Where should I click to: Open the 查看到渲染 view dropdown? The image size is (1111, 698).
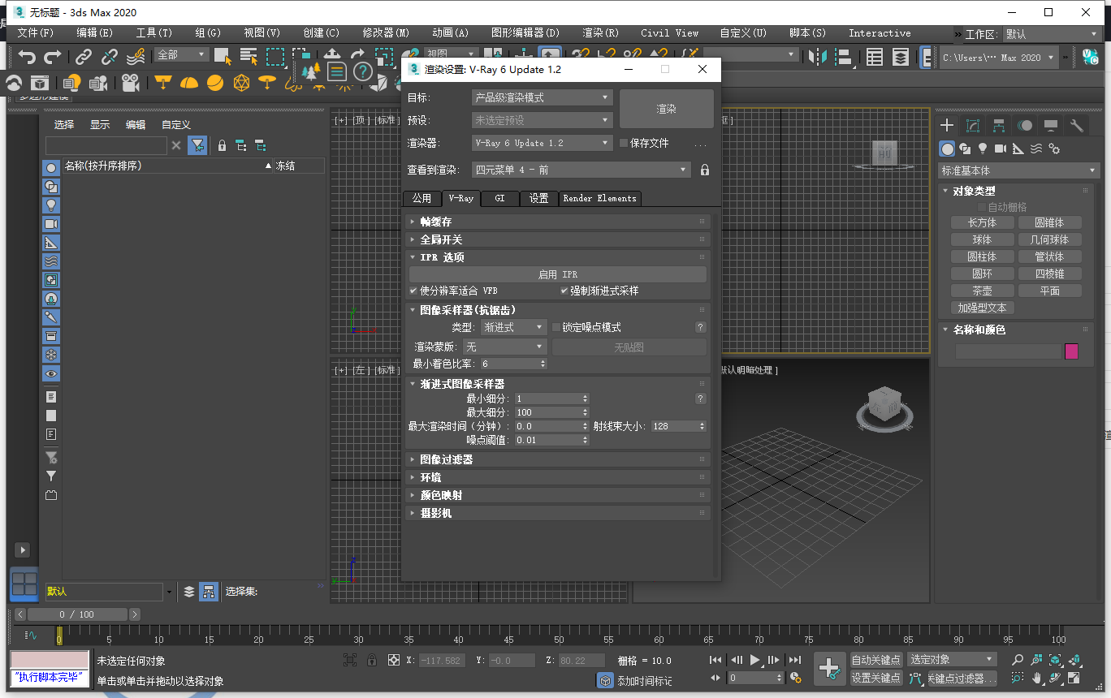[x=581, y=170]
